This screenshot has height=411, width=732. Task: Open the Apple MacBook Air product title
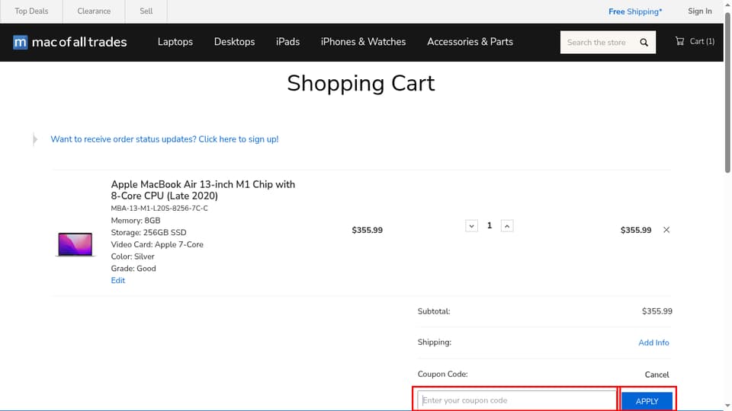203,190
